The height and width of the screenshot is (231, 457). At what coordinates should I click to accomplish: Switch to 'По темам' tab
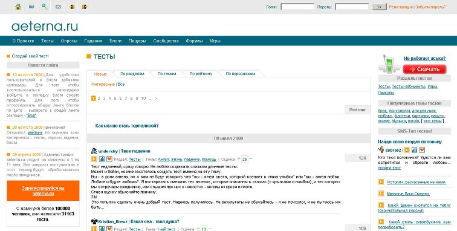[x=167, y=74]
